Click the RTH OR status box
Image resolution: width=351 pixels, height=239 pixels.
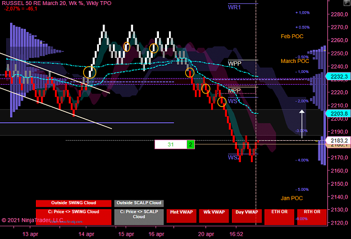(x=312, y=217)
